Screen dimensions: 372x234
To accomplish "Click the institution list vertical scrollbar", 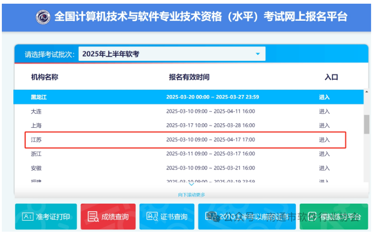I will tap(366, 124).
